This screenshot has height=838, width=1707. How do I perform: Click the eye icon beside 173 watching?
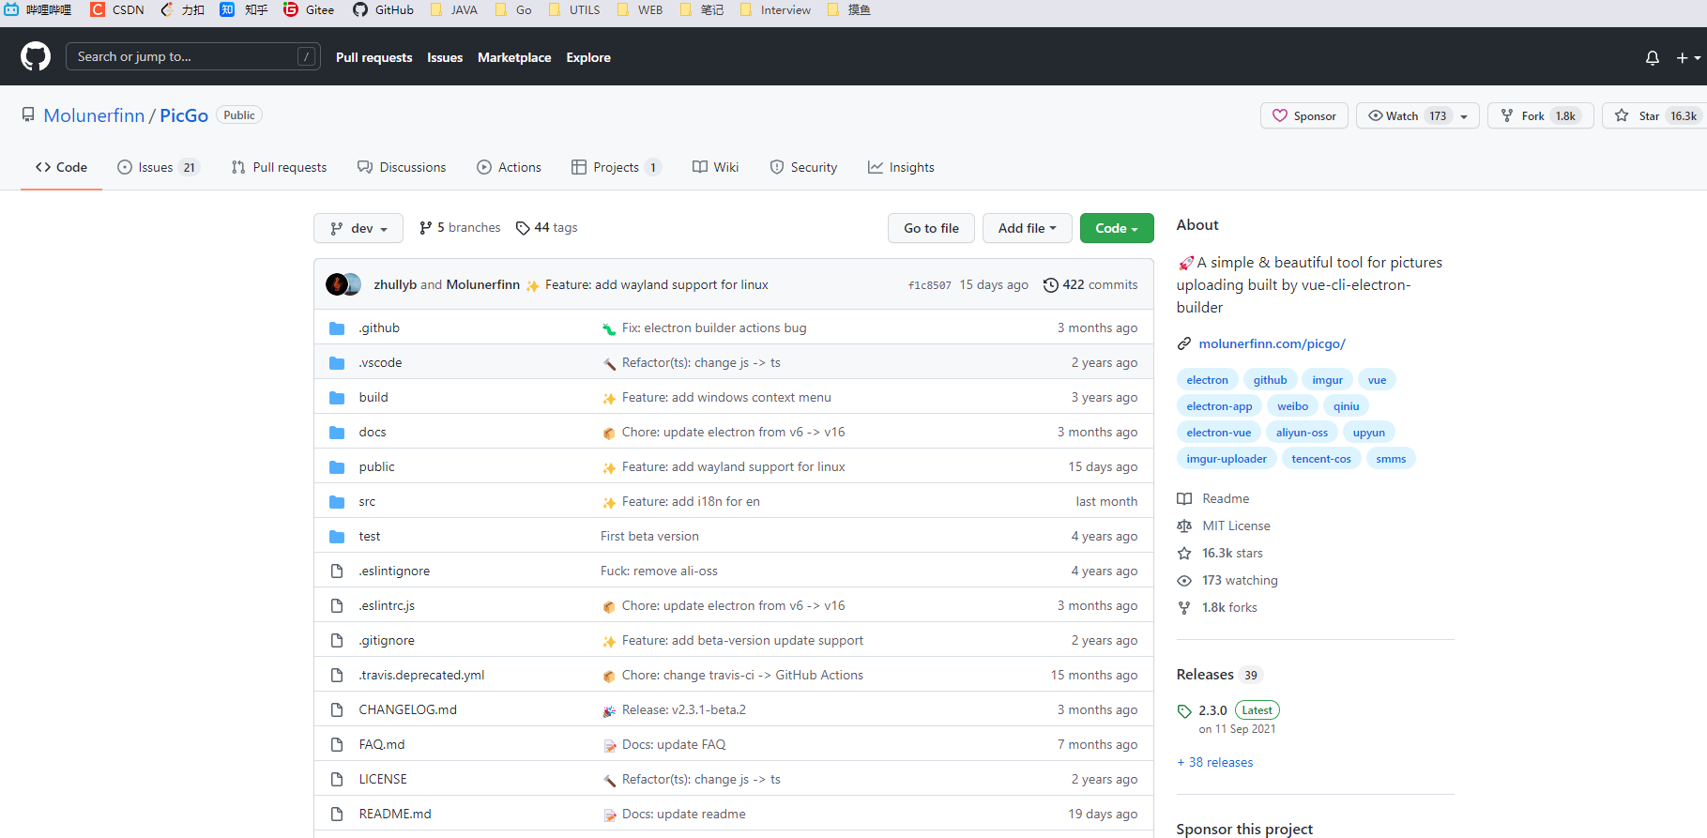(x=1184, y=581)
